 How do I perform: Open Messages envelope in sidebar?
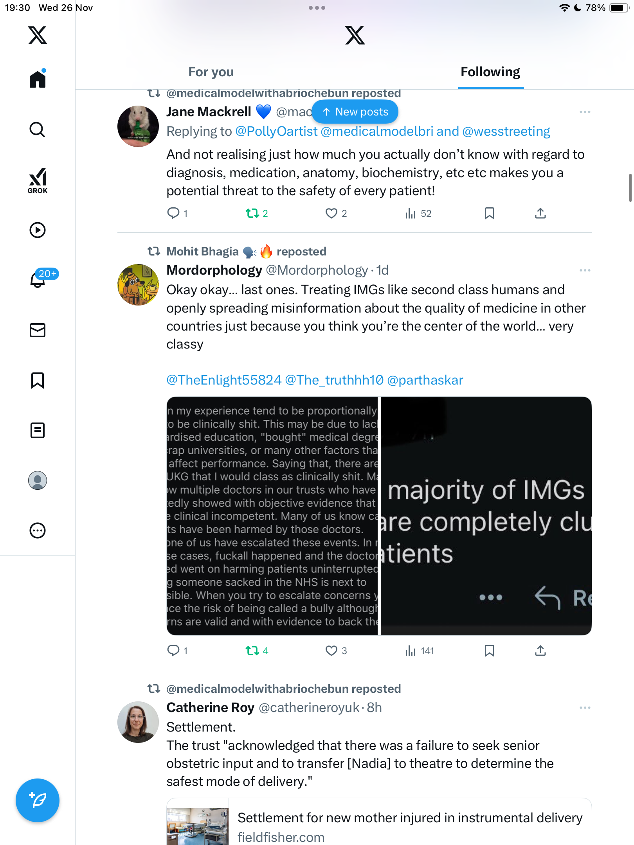(x=38, y=330)
